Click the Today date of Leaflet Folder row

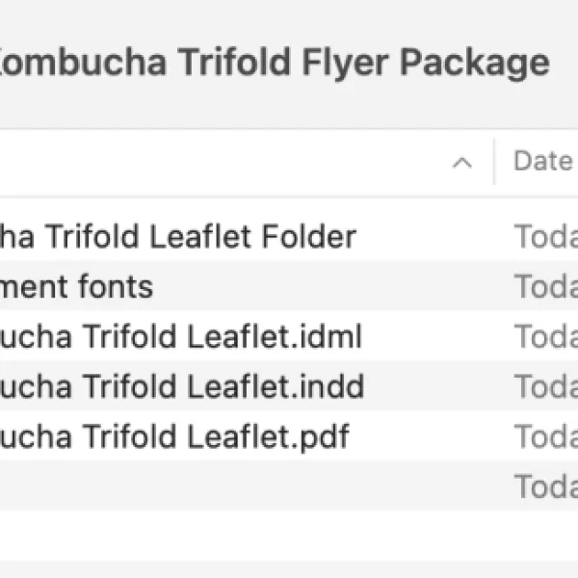coord(546,236)
